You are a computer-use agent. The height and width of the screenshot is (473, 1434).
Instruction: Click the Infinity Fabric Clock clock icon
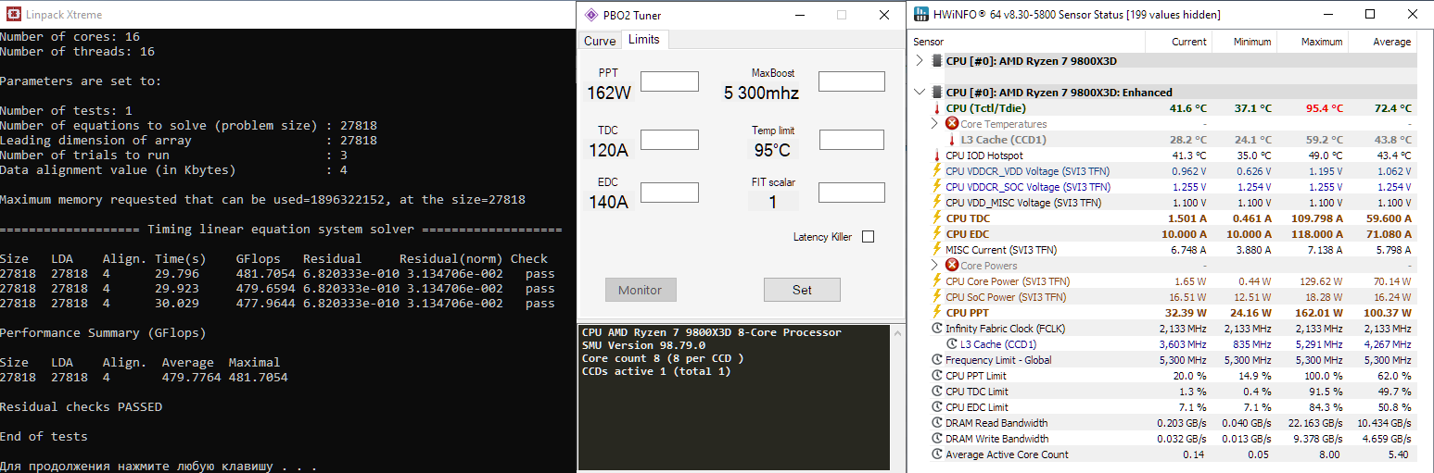pos(937,329)
